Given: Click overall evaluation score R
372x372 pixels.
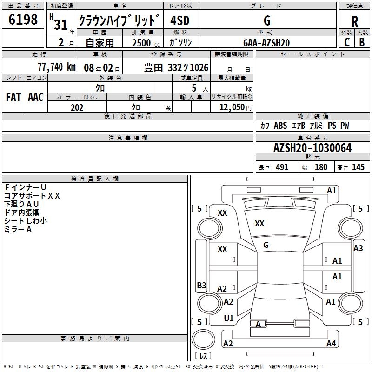Looking at the screenshot, I should (354, 21).
